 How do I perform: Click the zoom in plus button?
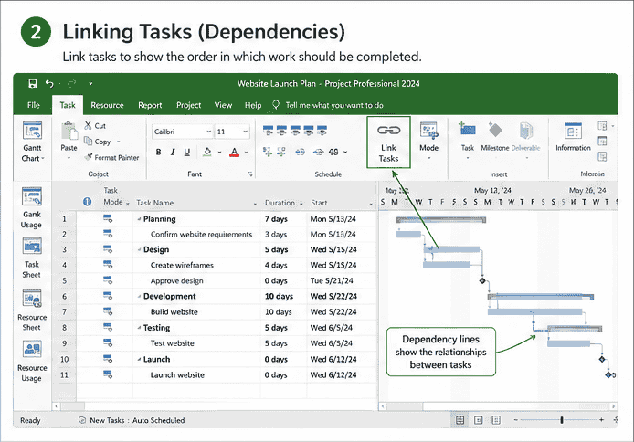[601, 420]
